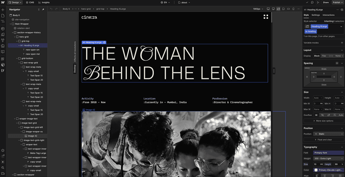This screenshot has width=345, height=177.
Task: Click More size options button
Action: click(324, 121)
